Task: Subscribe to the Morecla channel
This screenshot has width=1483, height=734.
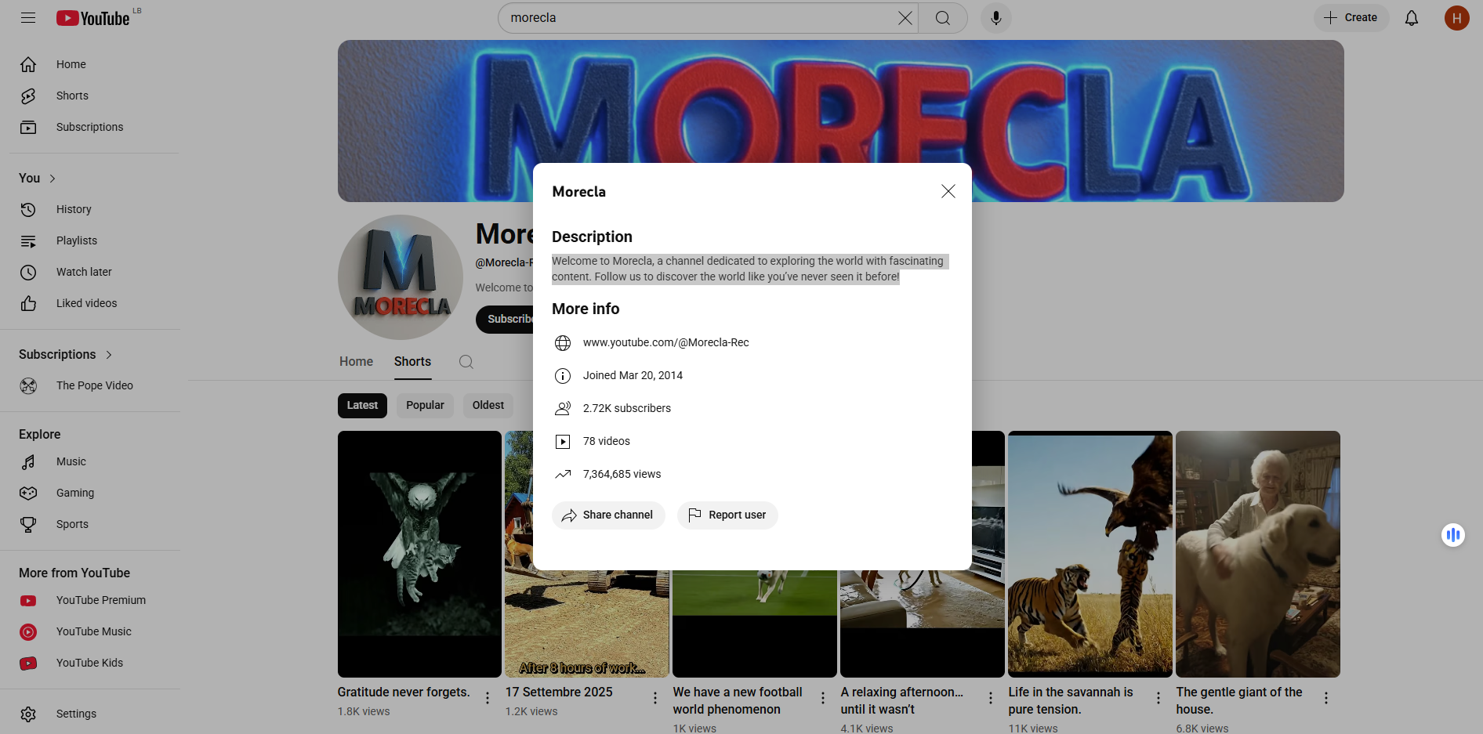Action: (x=505, y=319)
